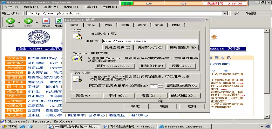The width and height of the screenshot is (272, 129).
Task: Open 语言(L)... settings
Action: click(x=152, y=96)
